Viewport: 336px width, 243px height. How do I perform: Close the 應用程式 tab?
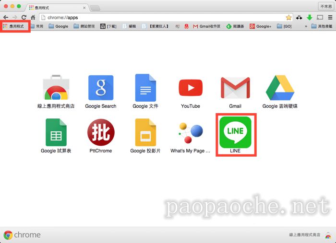(x=84, y=8)
